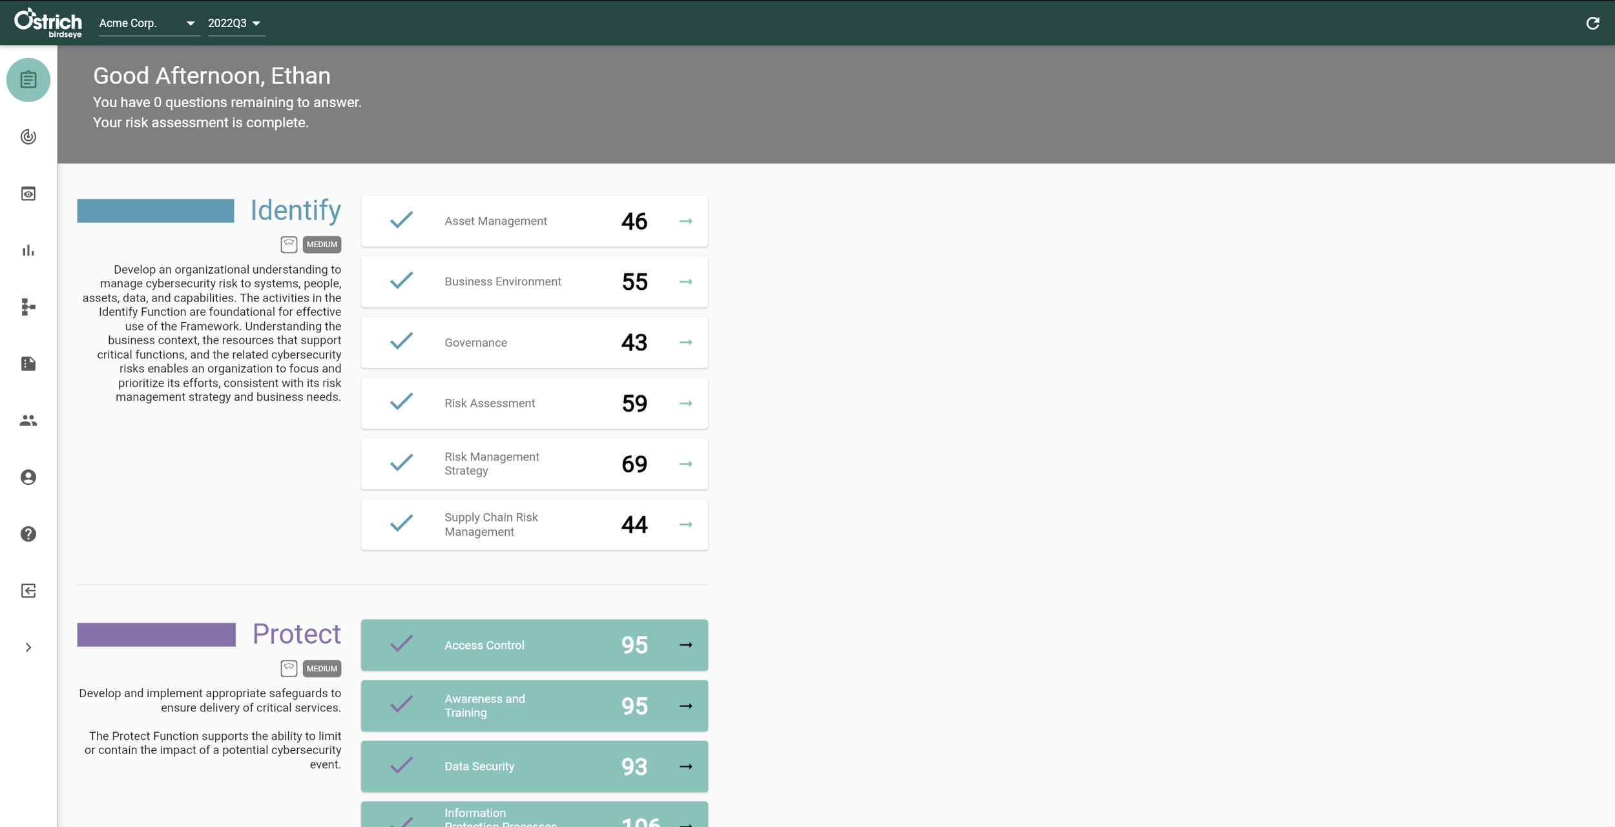Open the documents panel from sidebar
1615x827 pixels.
pos(28,363)
